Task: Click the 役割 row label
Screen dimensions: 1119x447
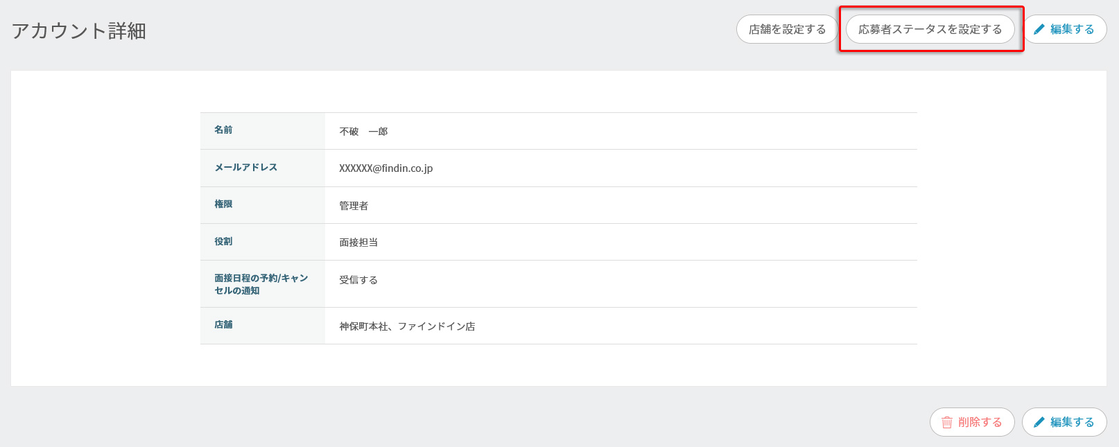Action: (223, 242)
